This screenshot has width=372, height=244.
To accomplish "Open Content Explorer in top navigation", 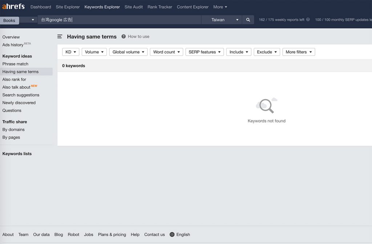I will coord(193,7).
